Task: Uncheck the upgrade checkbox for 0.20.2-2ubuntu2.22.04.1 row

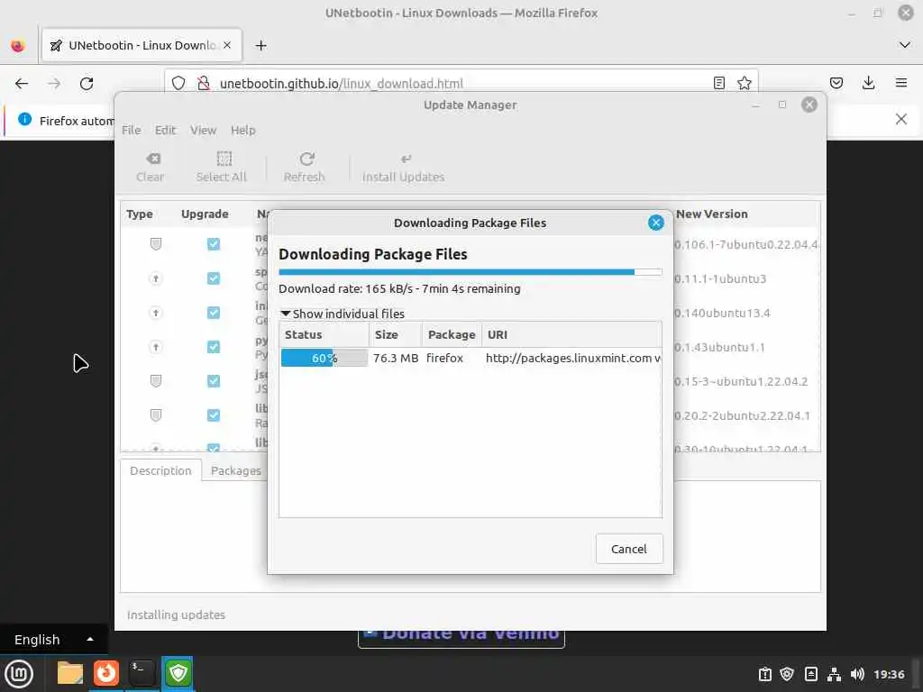Action: click(213, 415)
